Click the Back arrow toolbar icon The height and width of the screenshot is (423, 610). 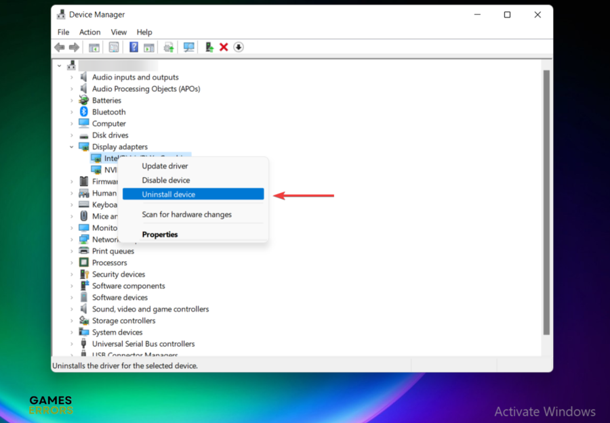pos(60,47)
